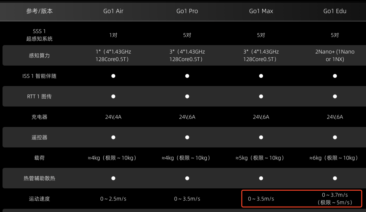Click the 0~3.7m/s (极限~5m/s) speed cell
This screenshot has height=212, width=366.
point(335,199)
